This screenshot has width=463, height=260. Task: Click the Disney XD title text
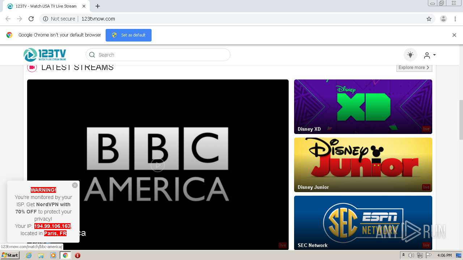pyautogui.click(x=309, y=129)
